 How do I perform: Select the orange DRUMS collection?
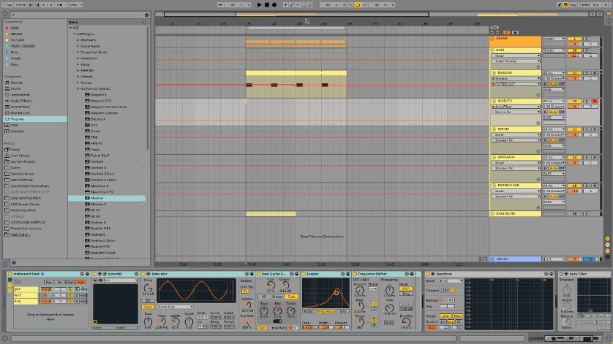click(15, 34)
